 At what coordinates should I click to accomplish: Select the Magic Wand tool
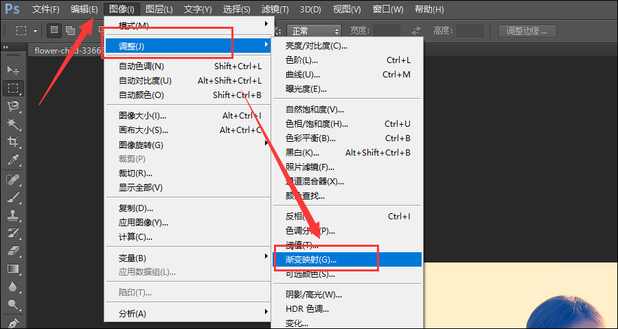coord(14,123)
